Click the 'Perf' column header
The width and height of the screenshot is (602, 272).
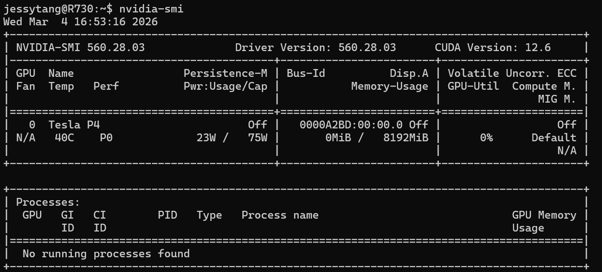pyautogui.click(x=106, y=86)
